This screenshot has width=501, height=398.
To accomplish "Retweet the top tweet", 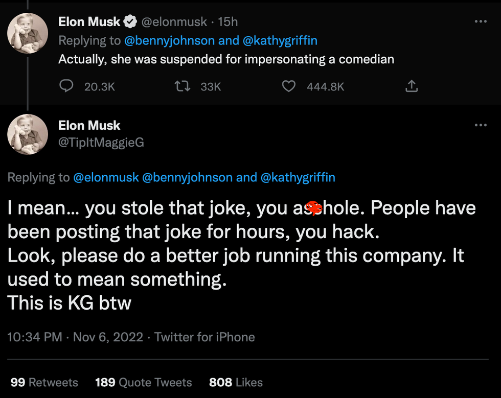I will [x=183, y=86].
